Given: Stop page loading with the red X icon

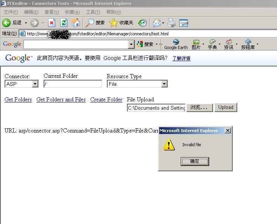Looking at the screenshot, I should point(52,23).
